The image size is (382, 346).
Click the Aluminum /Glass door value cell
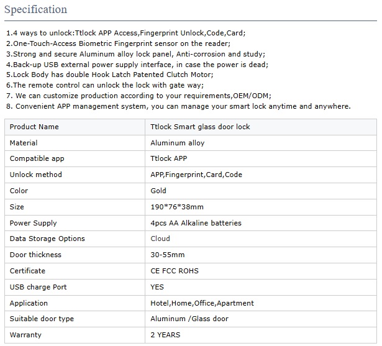[261, 319]
